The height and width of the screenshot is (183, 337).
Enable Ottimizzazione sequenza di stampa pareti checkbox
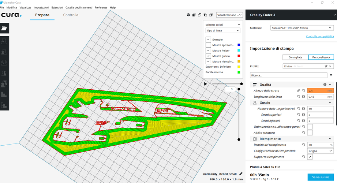(310, 127)
